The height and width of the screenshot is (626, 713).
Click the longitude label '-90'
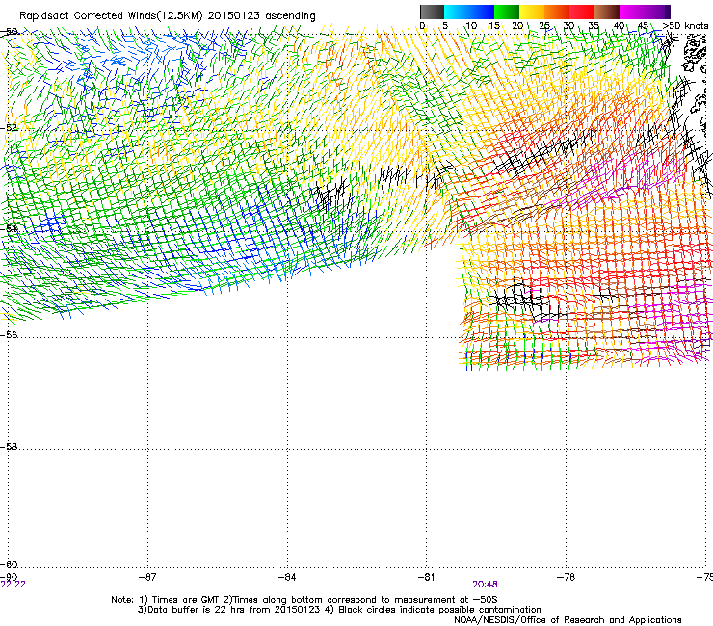click(9, 577)
